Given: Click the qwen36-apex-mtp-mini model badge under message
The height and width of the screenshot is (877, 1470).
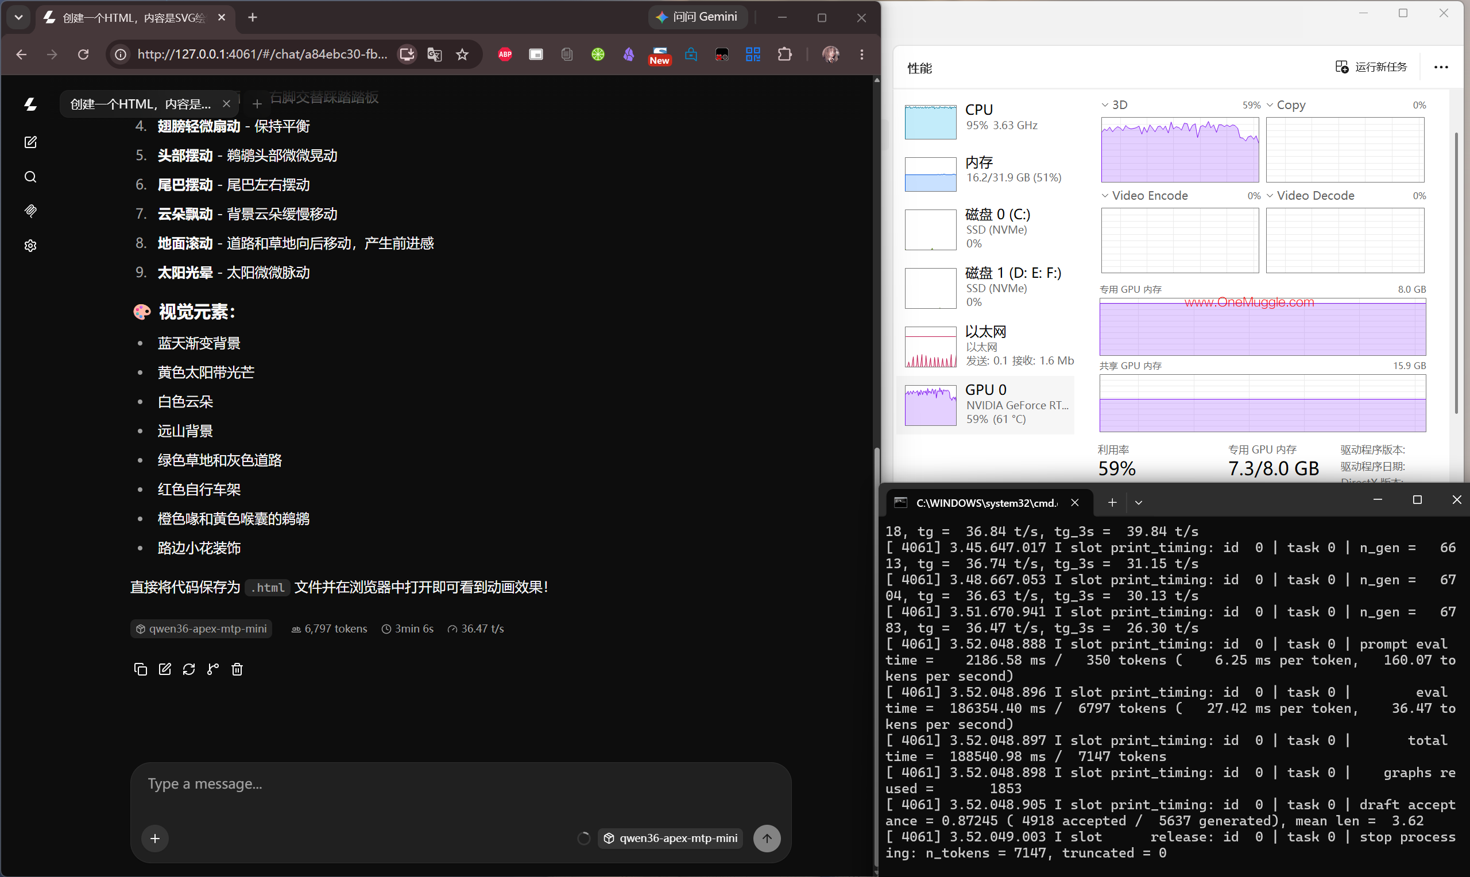Looking at the screenshot, I should point(201,629).
